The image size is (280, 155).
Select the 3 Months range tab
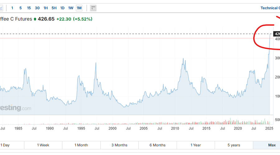coord(119,145)
